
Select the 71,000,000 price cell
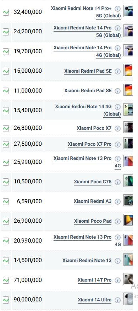pos(28,280)
